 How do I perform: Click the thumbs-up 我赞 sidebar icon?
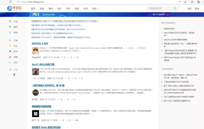10,57
